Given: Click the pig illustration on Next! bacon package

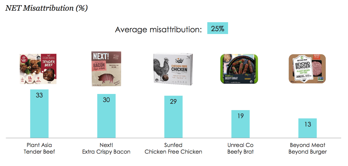Looking at the screenshot, I should click(x=104, y=78).
